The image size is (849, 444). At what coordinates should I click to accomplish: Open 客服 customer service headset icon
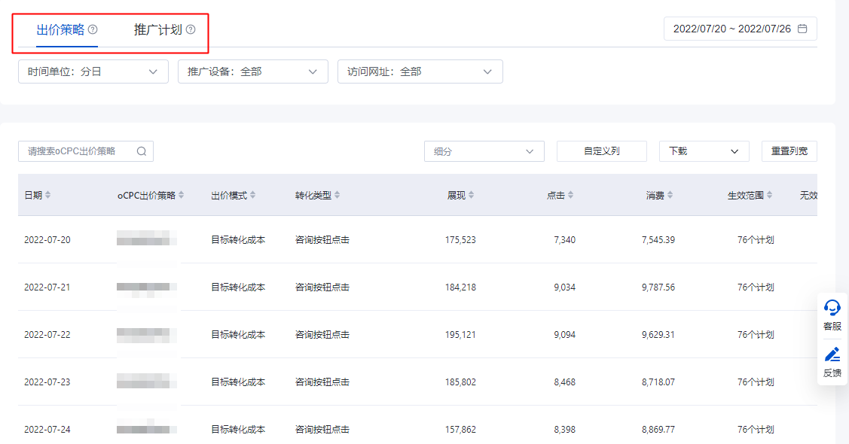click(x=832, y=308)
